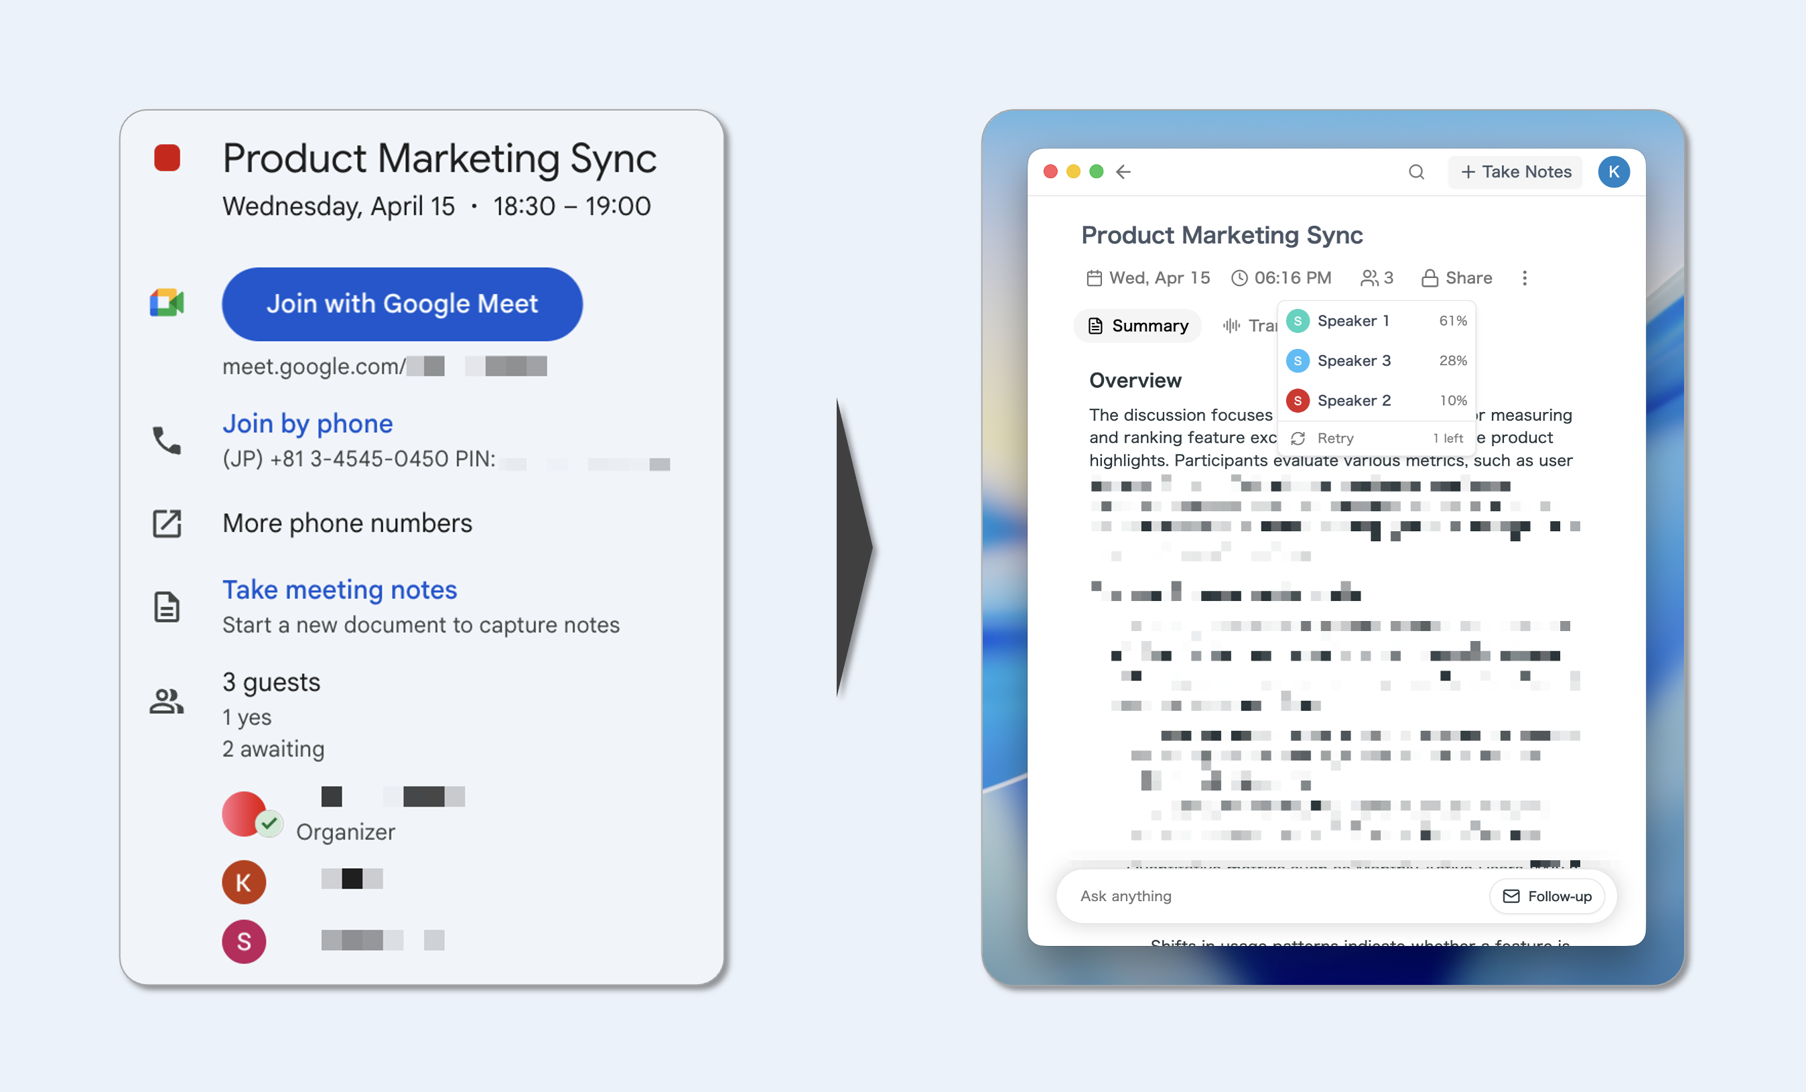Image resolution: width=1806 pixels, height=1092 pixels.
Task: Click the Take Notes button
Action: (1515, 172)
